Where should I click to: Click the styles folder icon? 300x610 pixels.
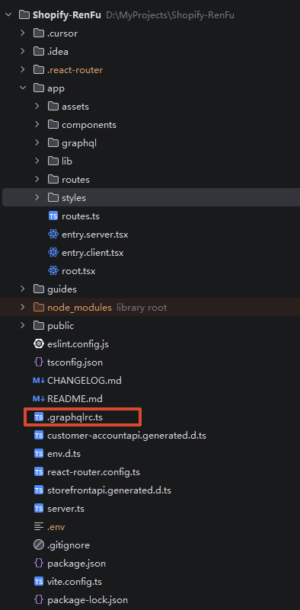53,198
